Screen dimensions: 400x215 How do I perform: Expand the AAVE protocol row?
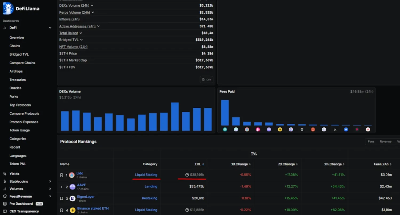click(61, 187)
